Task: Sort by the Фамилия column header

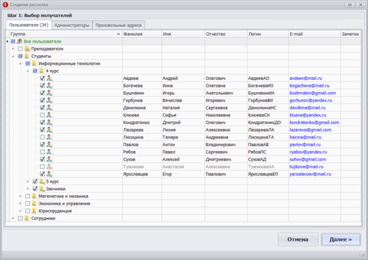Action: tap(142, 34)
